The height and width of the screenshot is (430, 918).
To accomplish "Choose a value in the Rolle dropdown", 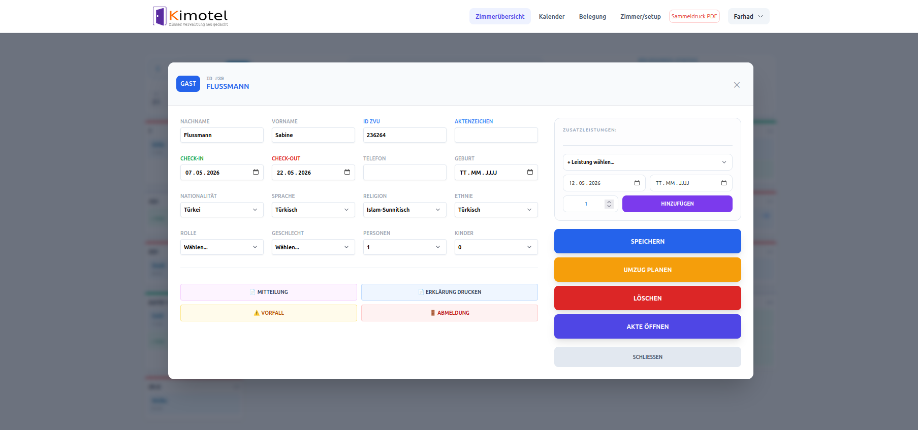I will pos(222,247).
